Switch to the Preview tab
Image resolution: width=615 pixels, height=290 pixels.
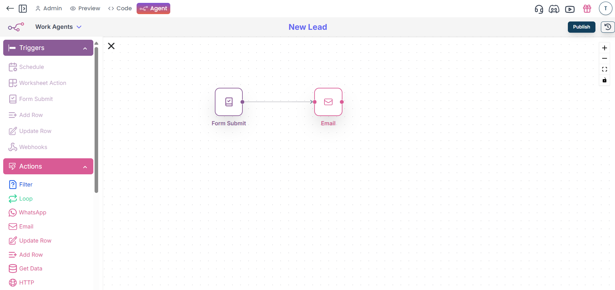coord(85,8)
